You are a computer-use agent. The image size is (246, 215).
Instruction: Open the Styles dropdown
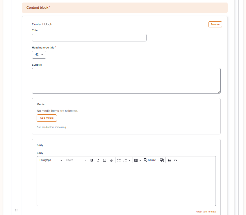76,160
